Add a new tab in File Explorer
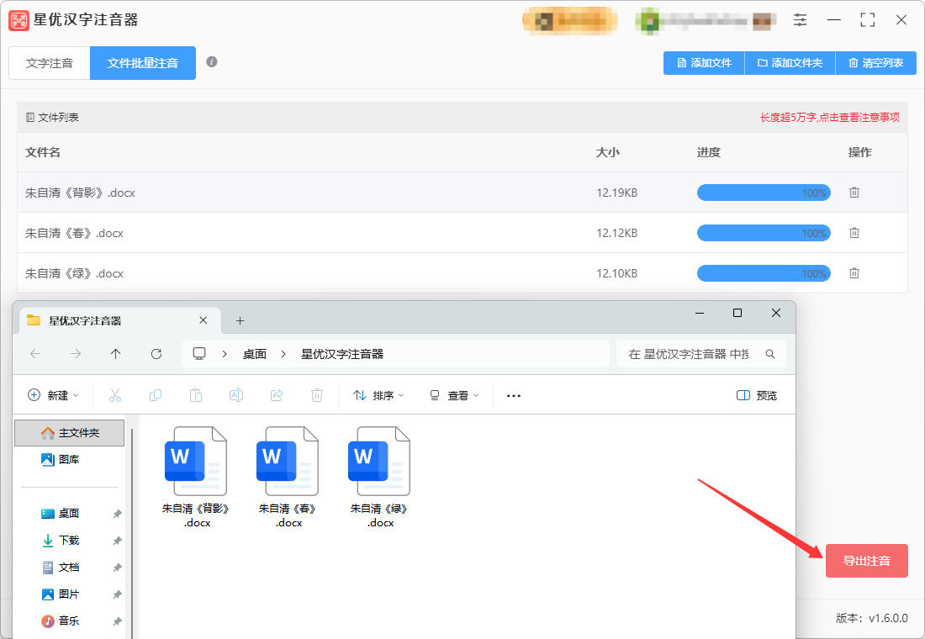 [240, 320]
